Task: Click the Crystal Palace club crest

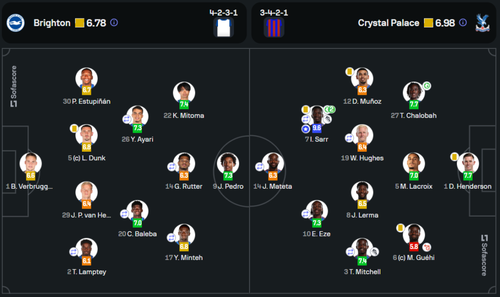Action: tap(482, 23)
